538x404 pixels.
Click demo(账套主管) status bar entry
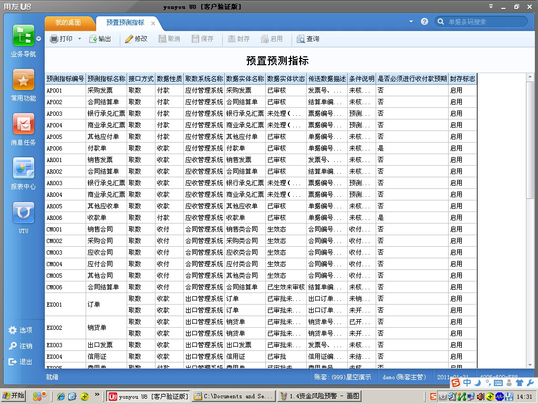coord(404,377)
